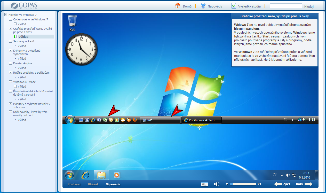Screen dimensions: 326x193
Task: Click Show Desktop icon in Quick Launch
Action: coord(81,120)
